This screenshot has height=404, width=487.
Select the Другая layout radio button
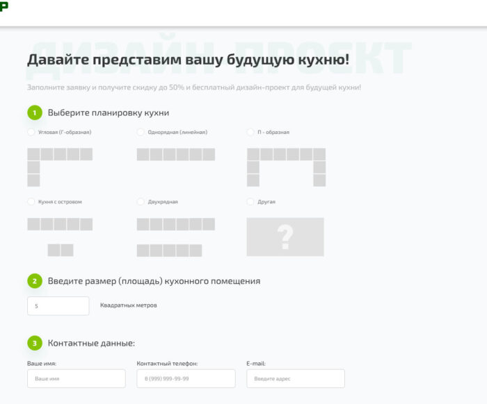pos(250,201)
